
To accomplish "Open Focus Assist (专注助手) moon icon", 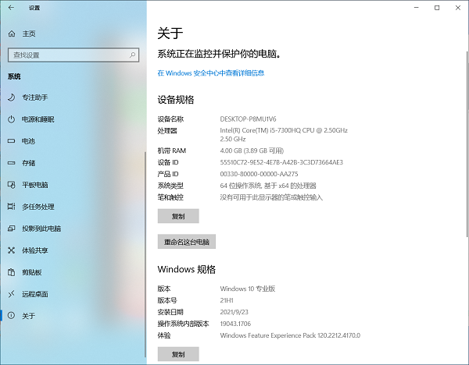I will click(12, 97).
